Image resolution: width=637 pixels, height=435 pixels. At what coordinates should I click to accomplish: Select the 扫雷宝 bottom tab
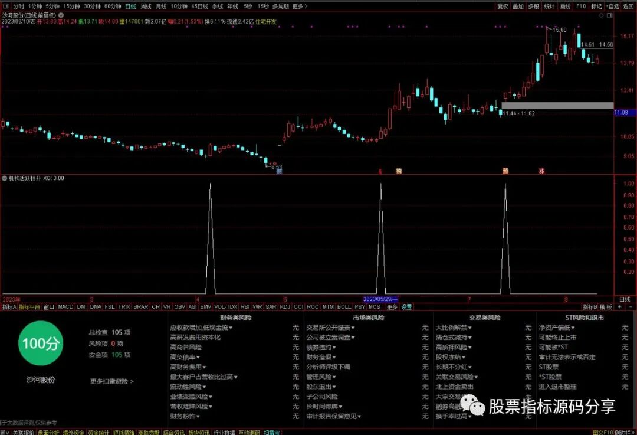[x=272, y=432]
